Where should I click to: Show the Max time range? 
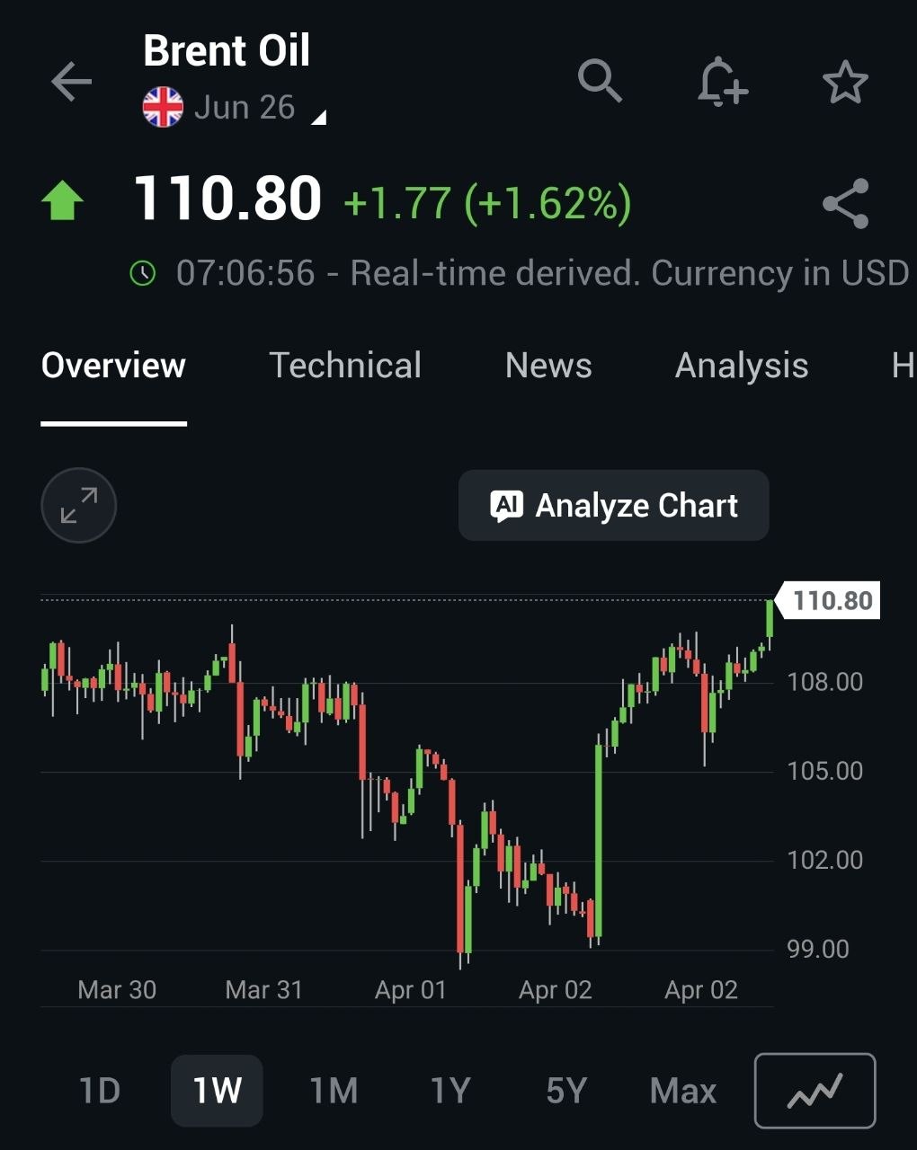pos(683,1091)
